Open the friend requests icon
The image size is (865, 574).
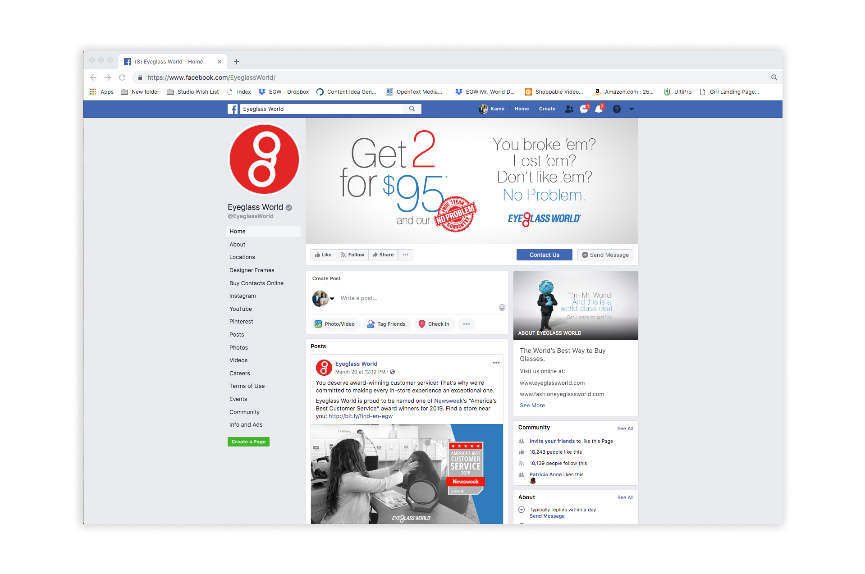coord(569,109)
